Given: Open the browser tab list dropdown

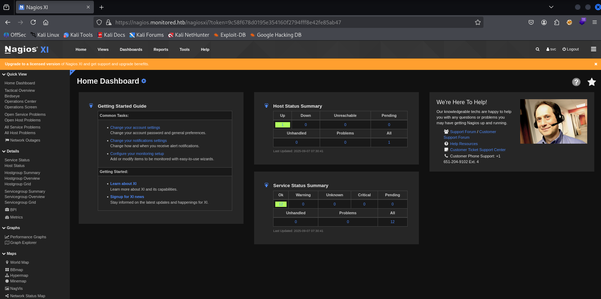Looking at the screenshot, I should click(x=551, y=7).
